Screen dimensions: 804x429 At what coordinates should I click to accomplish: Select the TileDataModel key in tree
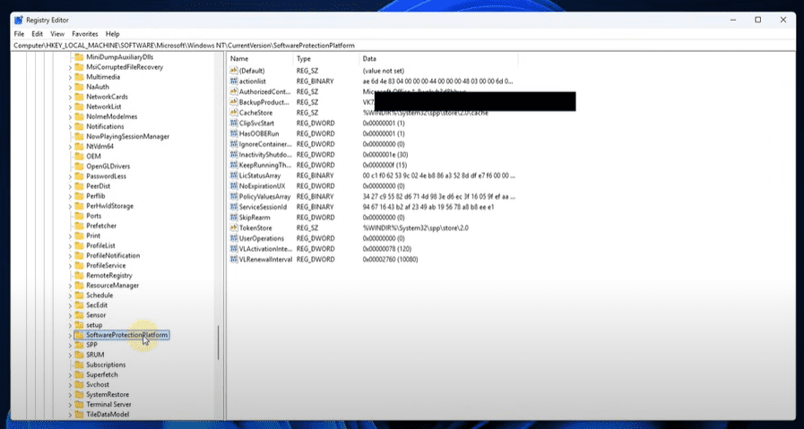(x=108, y=414)
